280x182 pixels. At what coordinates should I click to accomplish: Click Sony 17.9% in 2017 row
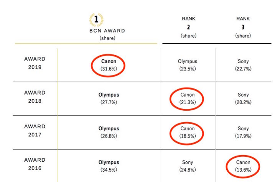[243, 132]
